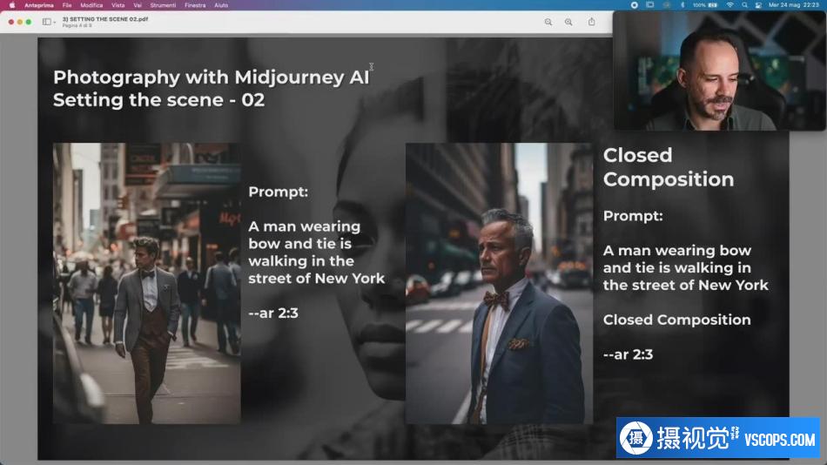The height and width of the screenshot is (465, 827).
Task: Click the right prompt's '--ar 2:3' parameter
Action: [x=628, y=354]
